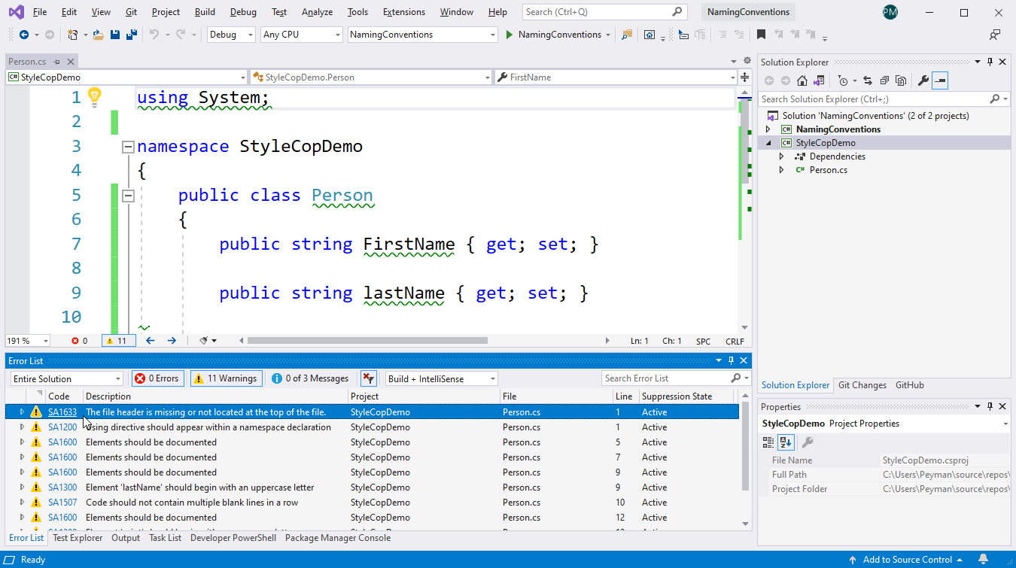Open the StyleCopDemo.Person type dropdown
Screen dimensions: 1016x568
(371, 77)
